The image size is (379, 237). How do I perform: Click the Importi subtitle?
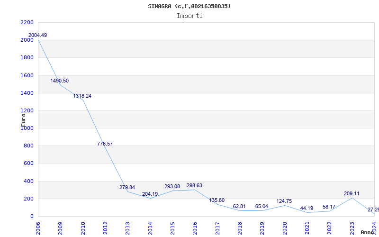[x=189, y=16]
